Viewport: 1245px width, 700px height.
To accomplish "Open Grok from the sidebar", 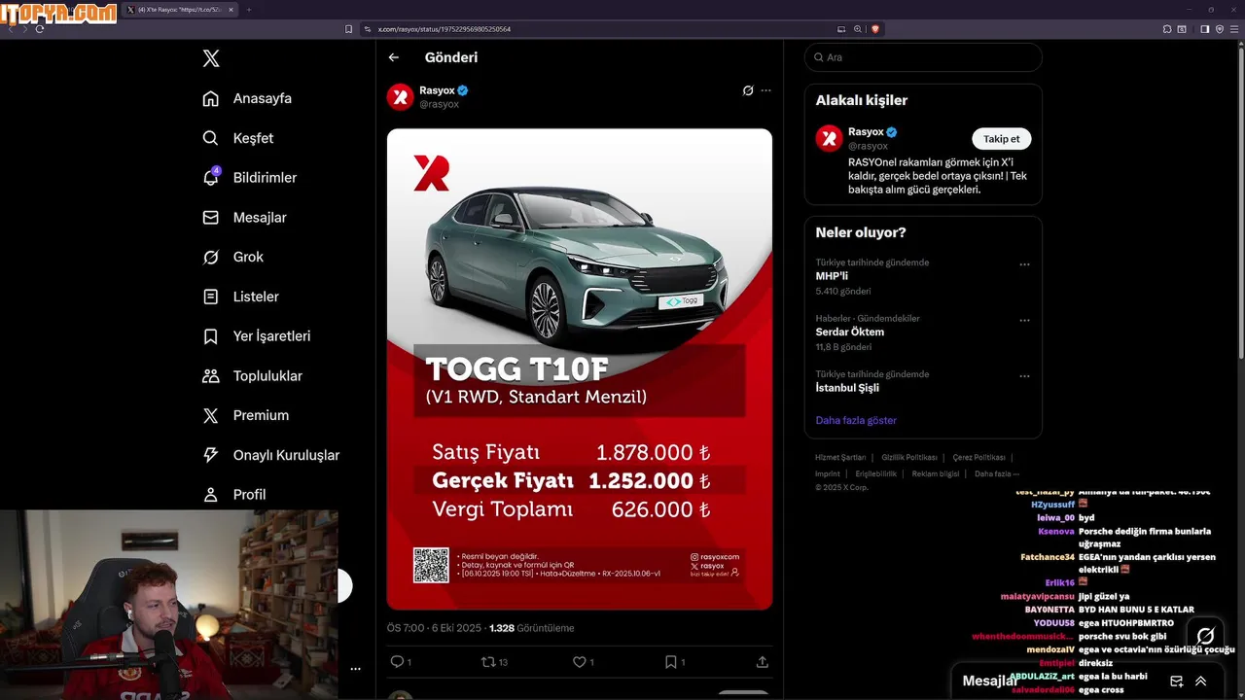I will [233, 257].
